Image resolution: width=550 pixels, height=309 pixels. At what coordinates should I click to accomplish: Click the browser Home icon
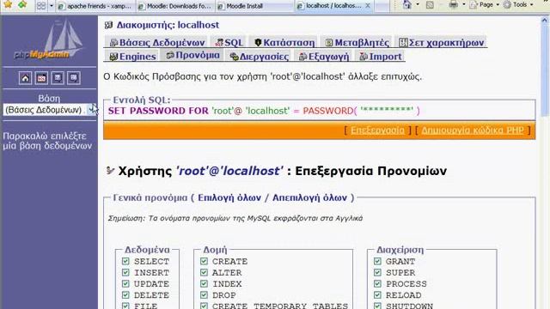(407, 4)
